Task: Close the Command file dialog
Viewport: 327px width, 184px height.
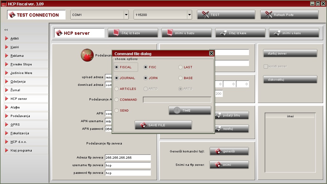Action: [x=211, y=54]
